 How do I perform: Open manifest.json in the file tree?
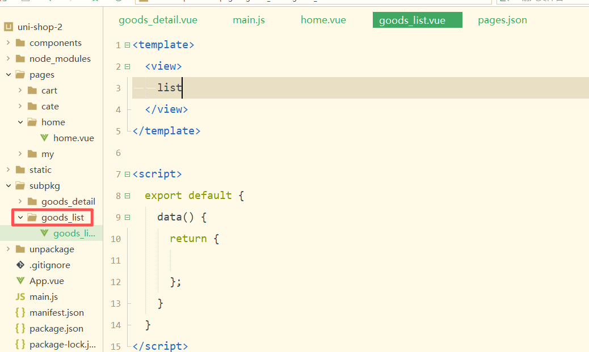[57, 312]
